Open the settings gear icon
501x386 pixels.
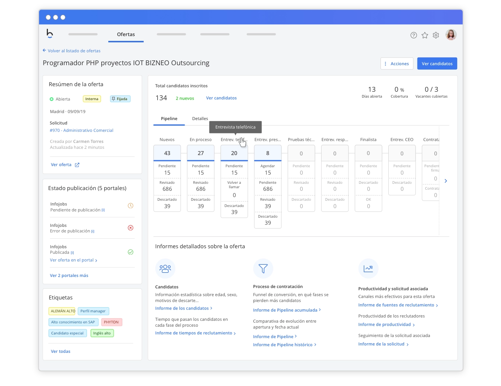point(436,35)
